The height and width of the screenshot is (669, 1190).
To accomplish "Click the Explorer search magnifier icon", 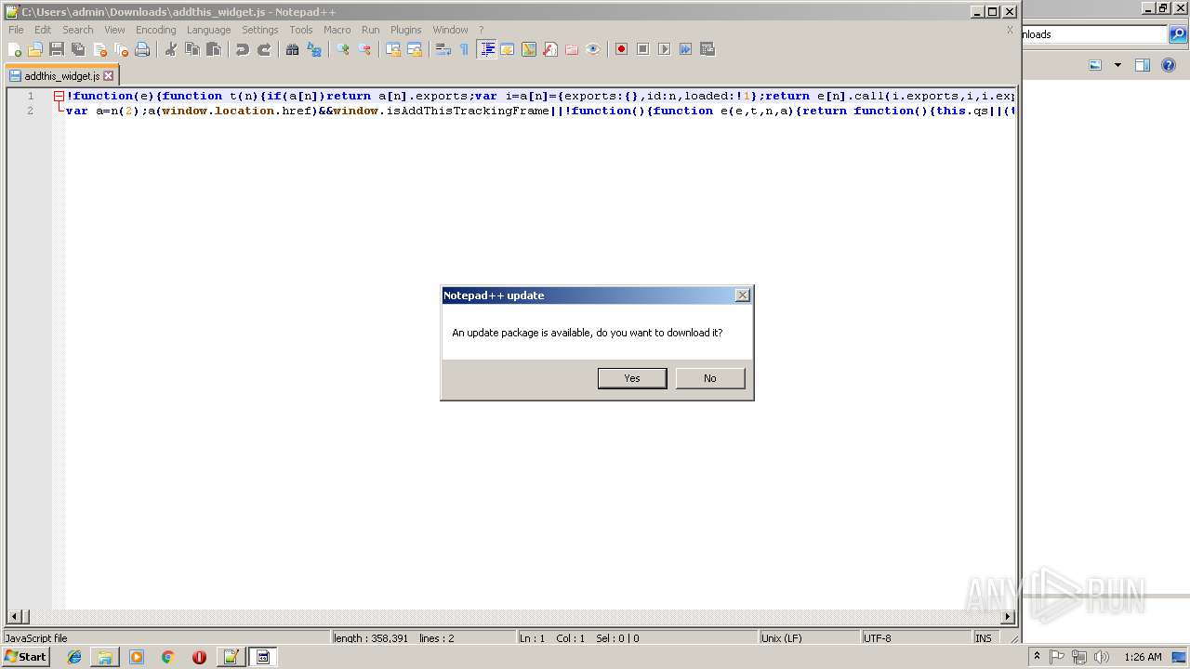I will coord(1178,34).
